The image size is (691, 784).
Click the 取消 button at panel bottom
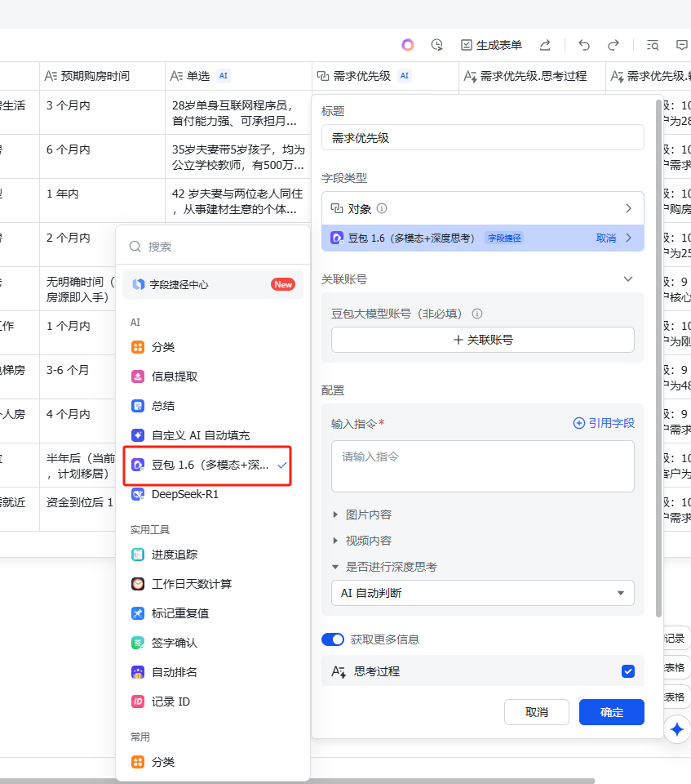coord(537,712)
